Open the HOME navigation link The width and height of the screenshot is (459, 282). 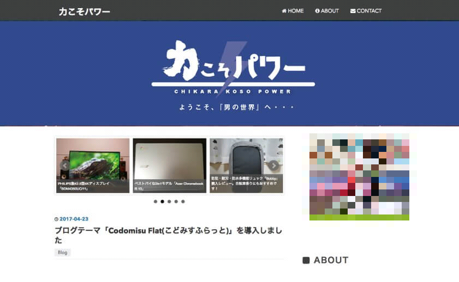[293, 11]
